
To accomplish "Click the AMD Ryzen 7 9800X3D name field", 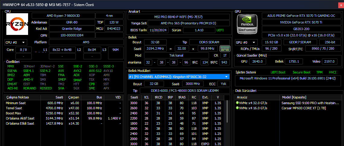I will click(63, 16).
